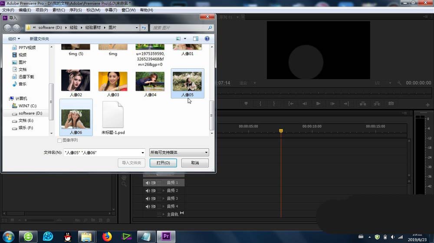Click the Mark In bracket icon
This screenshot has width=434, height=243.
260,104
